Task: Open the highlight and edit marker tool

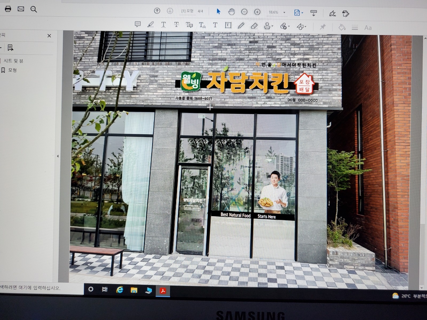Action: click(346, 14)
